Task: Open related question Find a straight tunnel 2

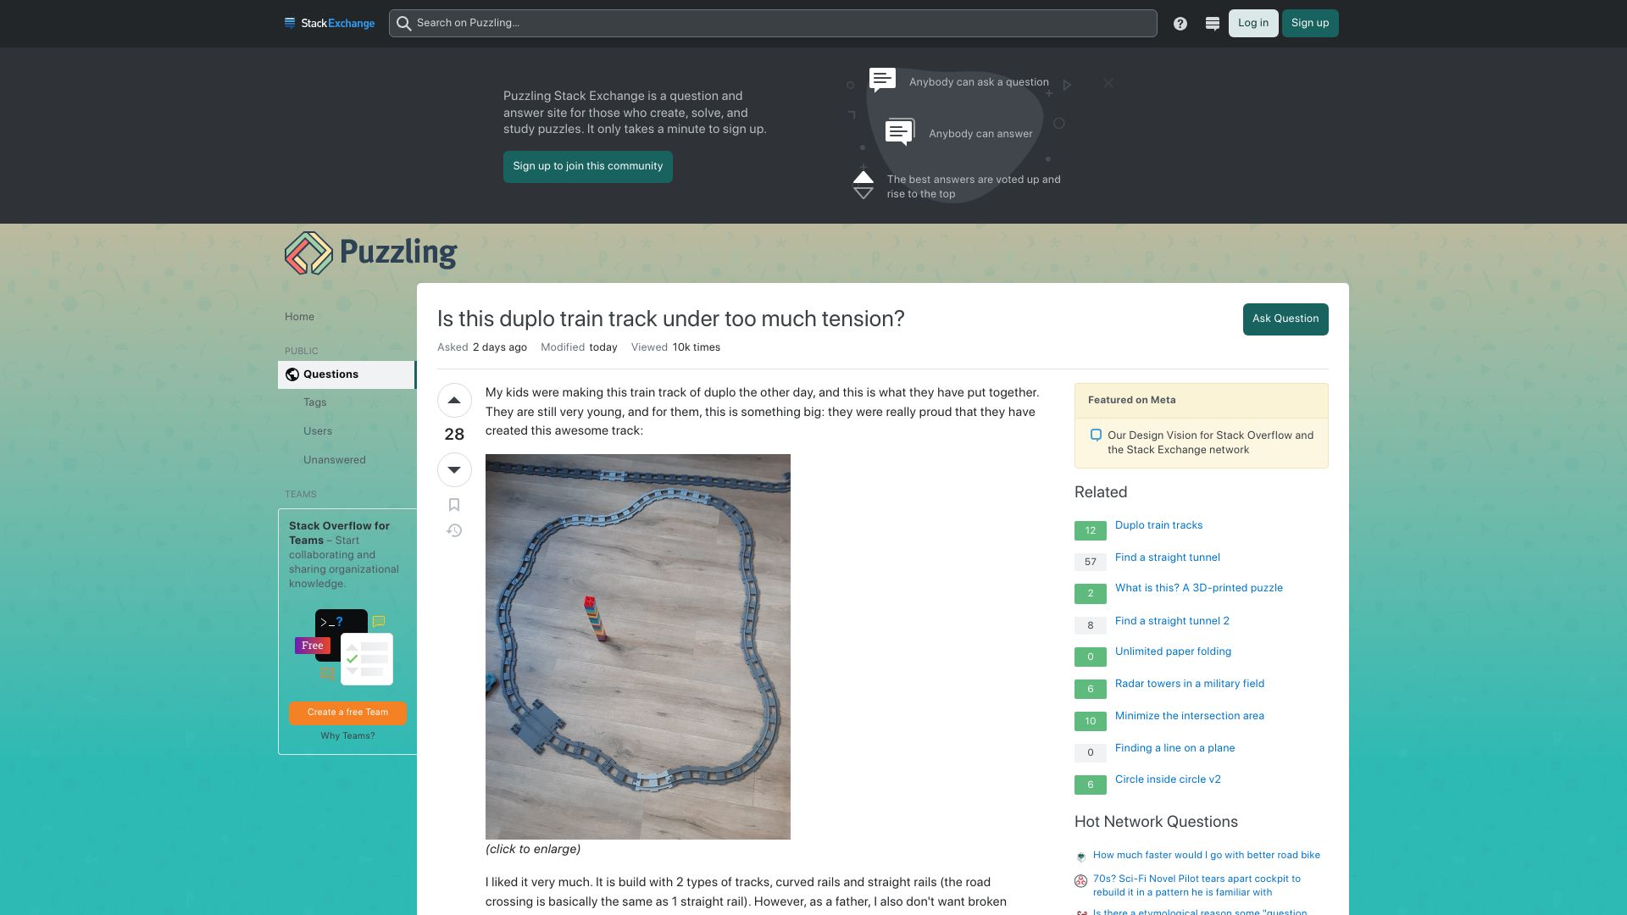Action: (x=1172, y=621)
